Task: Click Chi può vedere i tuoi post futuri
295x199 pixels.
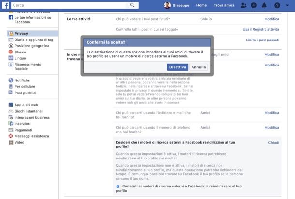Action: click(143, 19)
